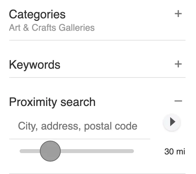Image resolution: width=196 pixels, height=174 pixels.
Task: Click the round proximity slider handle
Action: tap(50, 151)
